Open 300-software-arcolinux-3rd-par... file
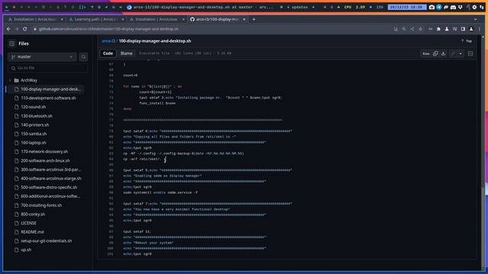The image size is (488, 274). pyautogui.click(x=51, y=170)
